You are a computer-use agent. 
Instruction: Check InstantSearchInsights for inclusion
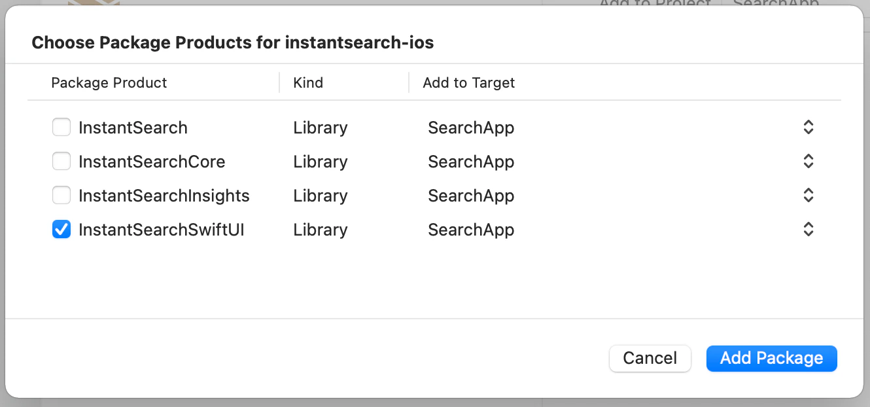tap(61, 194)
